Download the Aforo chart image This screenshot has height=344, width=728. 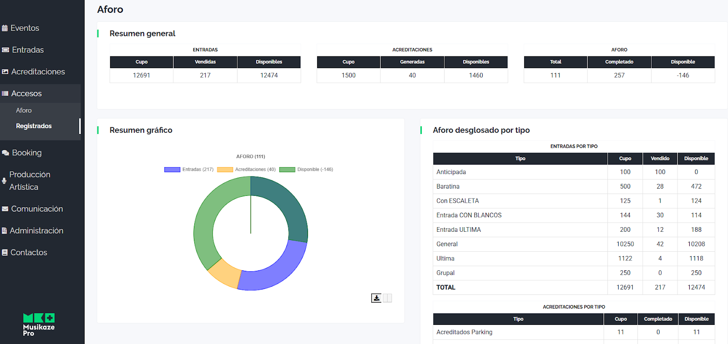(376, 298)
